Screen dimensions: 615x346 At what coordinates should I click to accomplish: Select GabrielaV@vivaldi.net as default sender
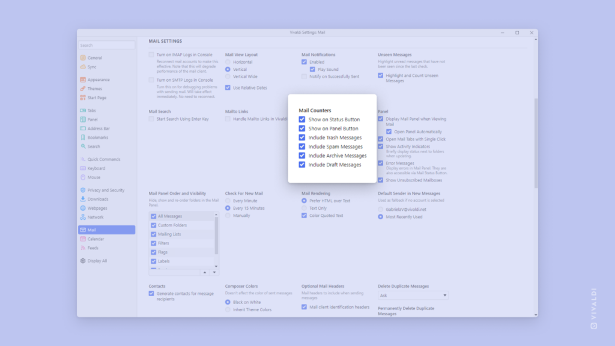[380, 210]
